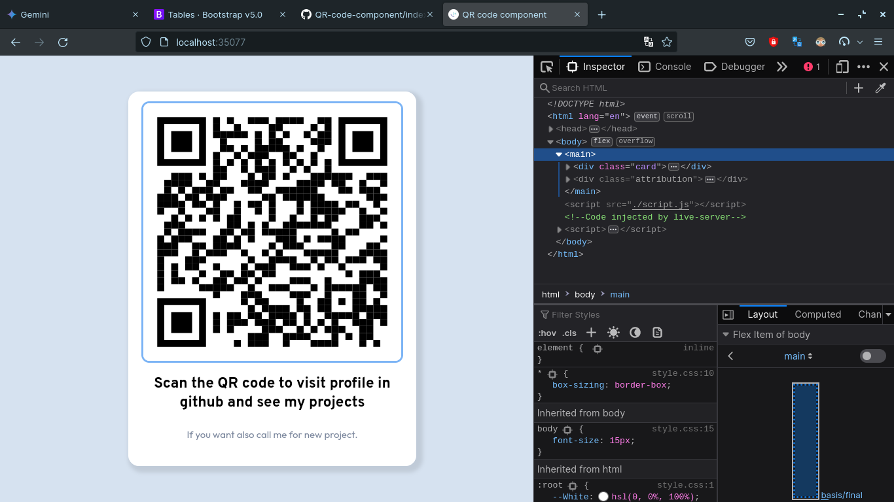Go back one page in the browser
The width and height of the screenshot is (894, 502).
point(16,42)
